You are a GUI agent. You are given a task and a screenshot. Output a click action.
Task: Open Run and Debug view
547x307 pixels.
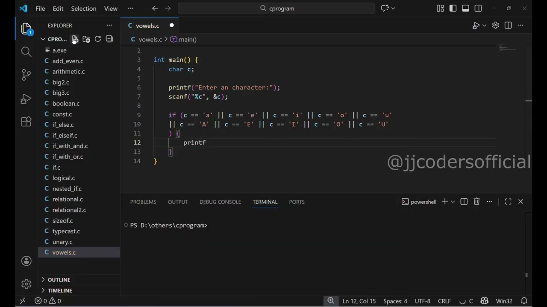point(26,99)
